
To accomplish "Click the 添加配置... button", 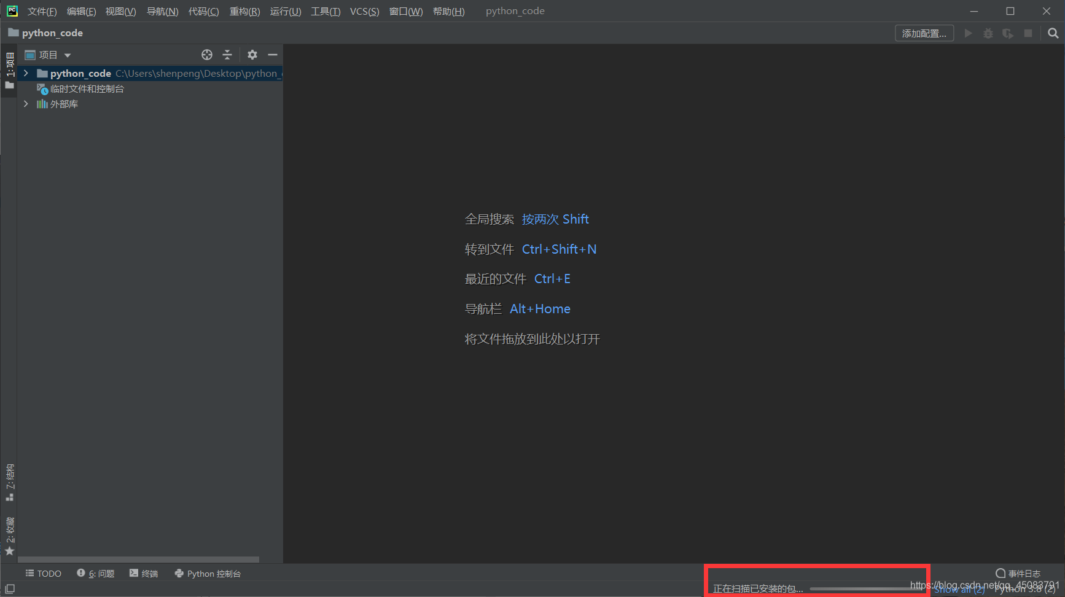I will 924,33.
